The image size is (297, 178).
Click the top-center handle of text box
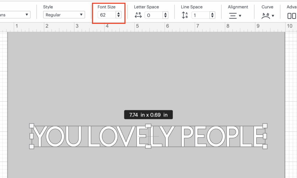[148, 126]
